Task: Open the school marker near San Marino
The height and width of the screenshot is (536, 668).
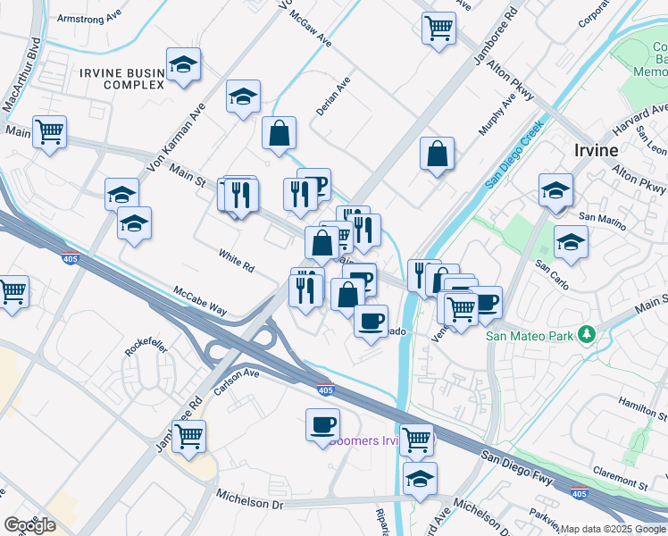Action: (555, 190)
